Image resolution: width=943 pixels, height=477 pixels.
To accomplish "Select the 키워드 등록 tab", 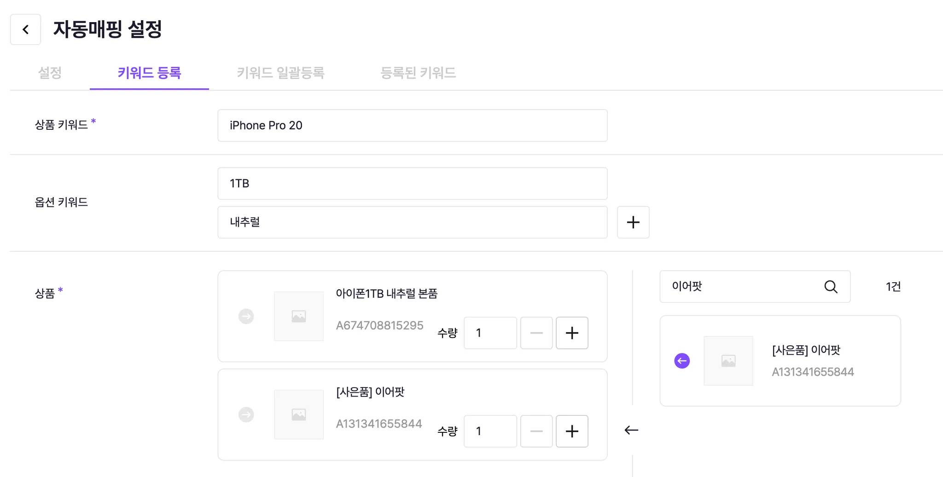I will [149, 73].
